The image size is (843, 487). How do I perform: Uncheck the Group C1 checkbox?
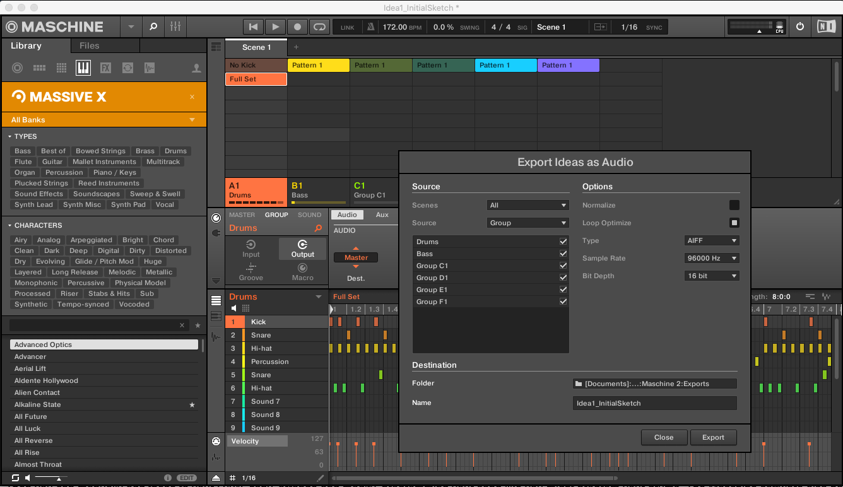pos(563,266)
